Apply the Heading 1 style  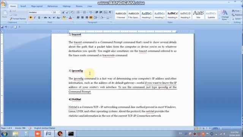(x=147, y=15)
